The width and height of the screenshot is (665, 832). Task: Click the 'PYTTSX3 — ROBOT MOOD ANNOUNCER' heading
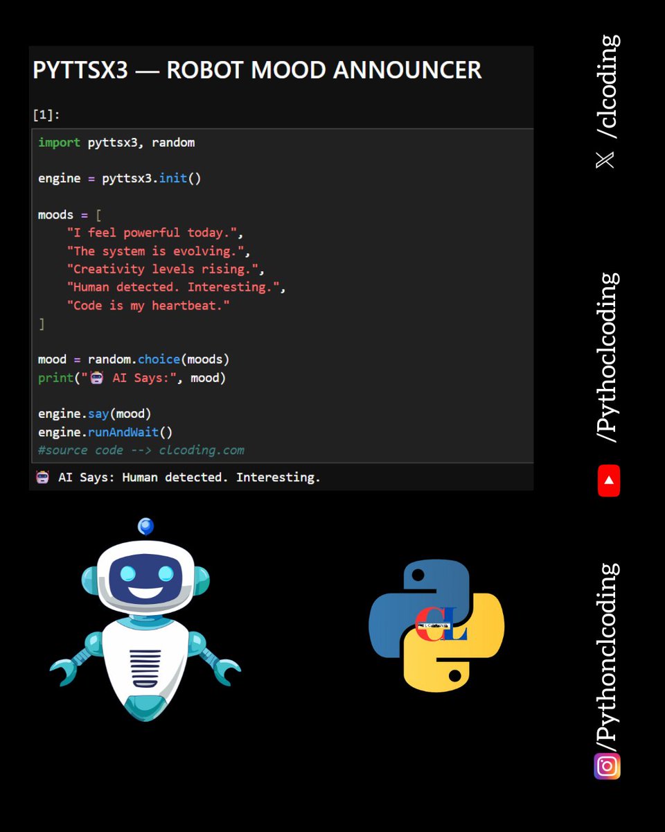[257, 70]
